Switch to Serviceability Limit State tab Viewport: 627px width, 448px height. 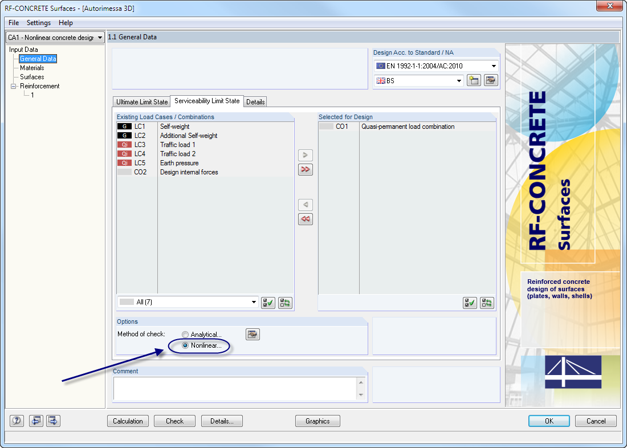coord(207,101)
